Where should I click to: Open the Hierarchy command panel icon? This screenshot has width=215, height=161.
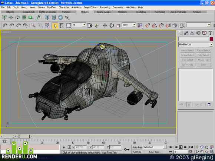click(x=192, y=33)
